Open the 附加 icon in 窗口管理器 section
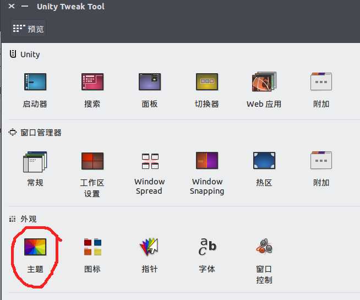Viewport: 360px width, 300px height. pos(321,160)
